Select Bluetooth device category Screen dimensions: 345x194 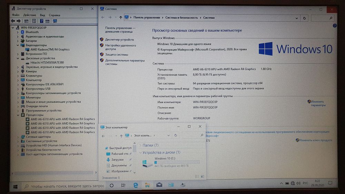point(32,32)
